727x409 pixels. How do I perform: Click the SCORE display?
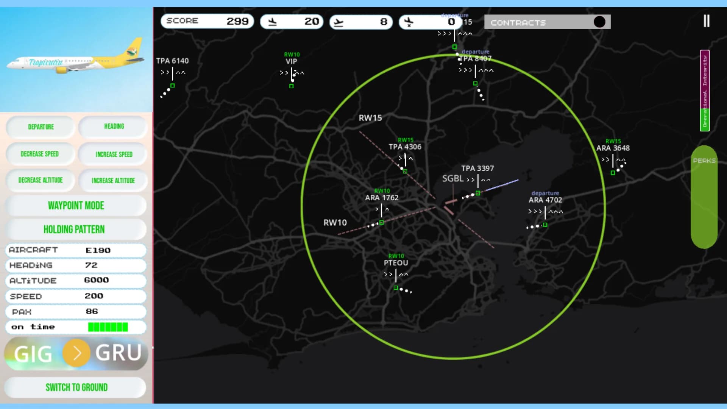pos(207,21)
